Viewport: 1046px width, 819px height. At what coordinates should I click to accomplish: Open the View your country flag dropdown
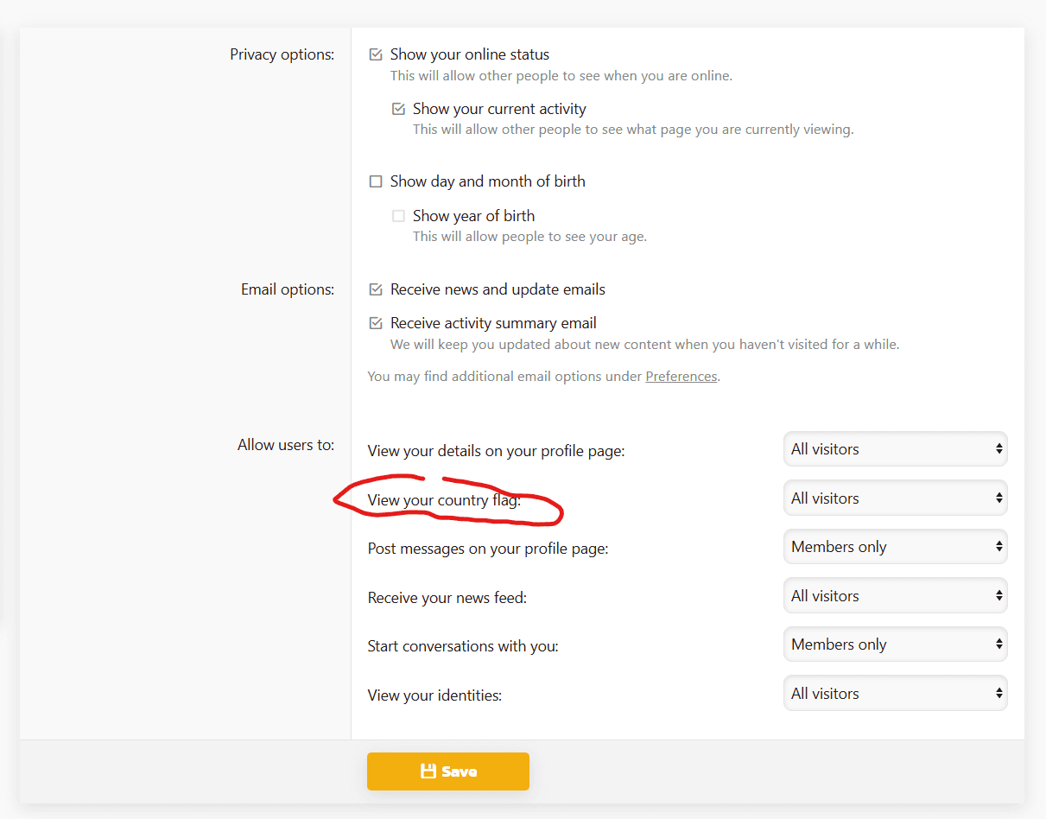coord(895,498)
